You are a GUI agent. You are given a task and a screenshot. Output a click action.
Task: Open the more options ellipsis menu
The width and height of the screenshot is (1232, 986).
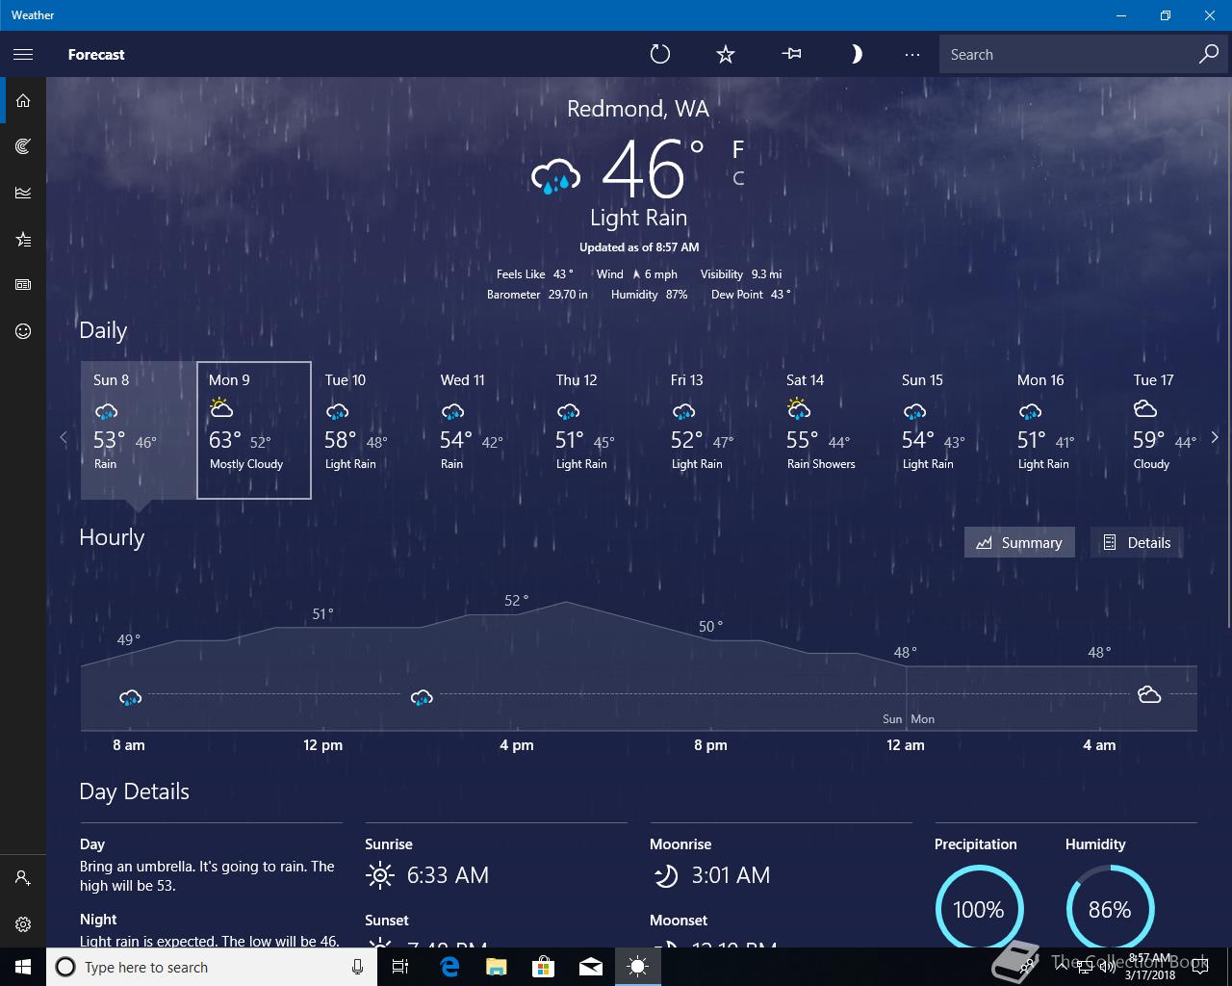tap(912, 54)
